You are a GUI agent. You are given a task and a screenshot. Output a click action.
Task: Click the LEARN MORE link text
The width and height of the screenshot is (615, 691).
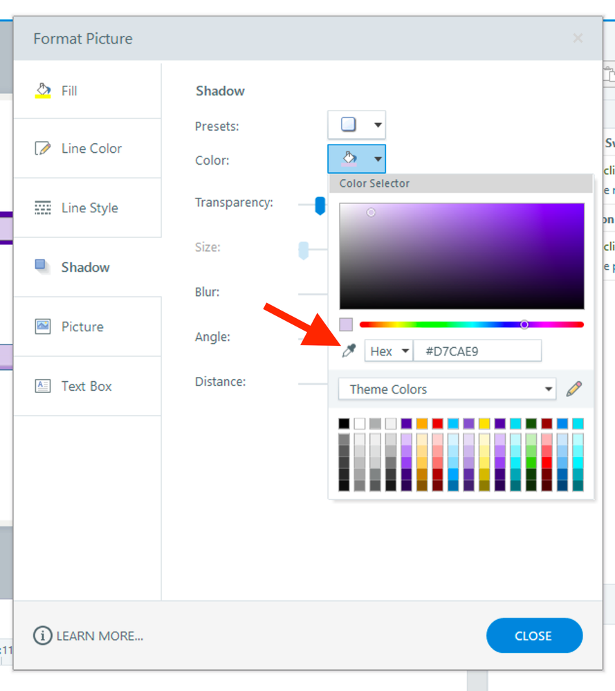pos(100,636)
